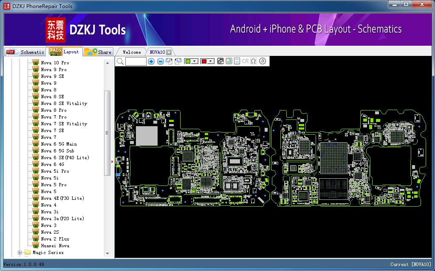Click the zoom in plus icon
Viewport: 435px width, 271px height.
point(151,61)
